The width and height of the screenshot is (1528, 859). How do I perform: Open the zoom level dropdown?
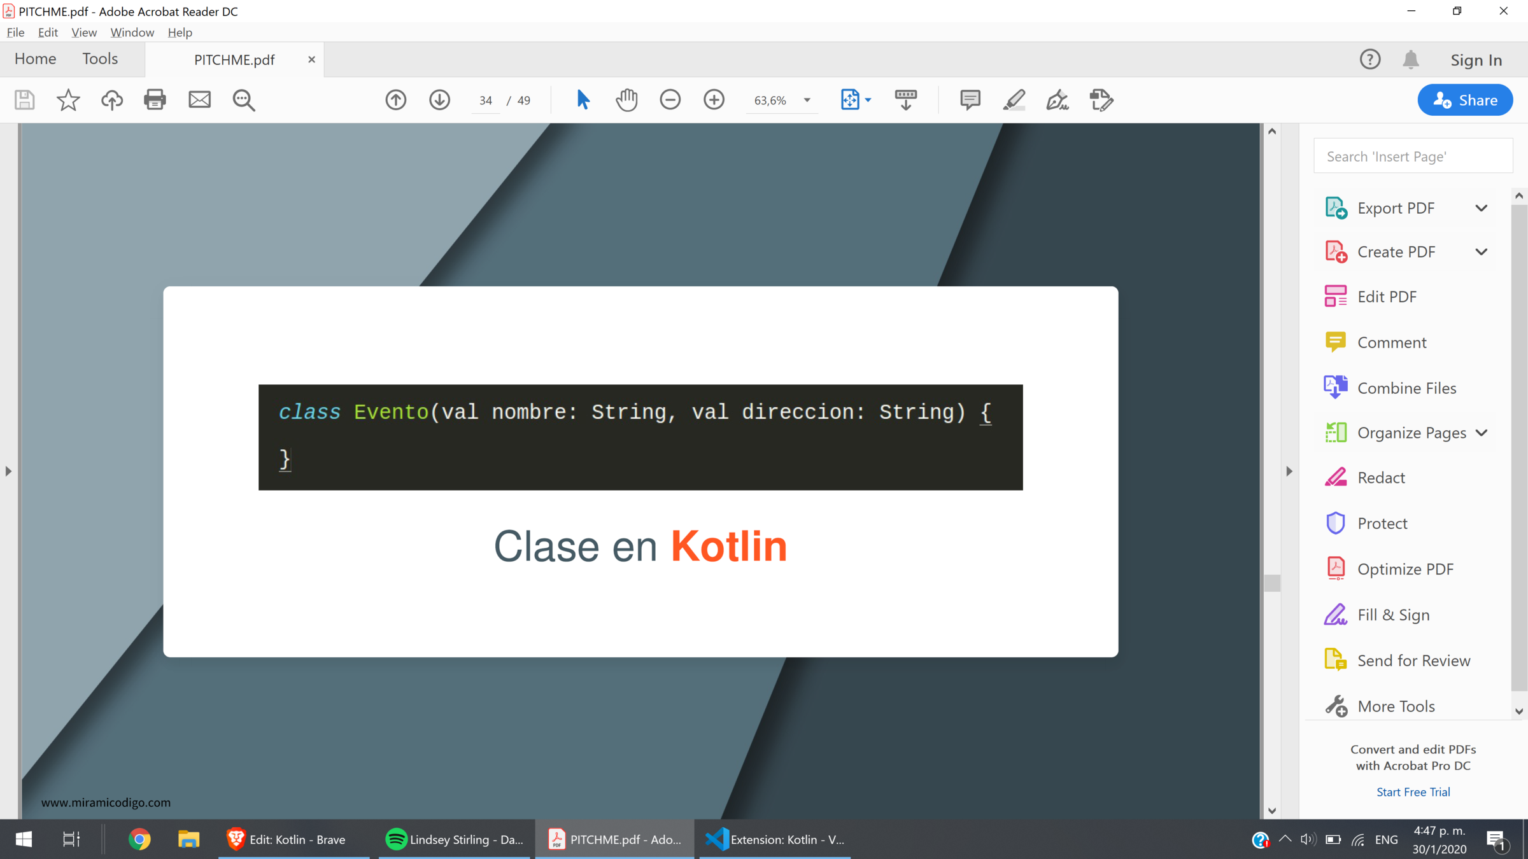(807, 101)
